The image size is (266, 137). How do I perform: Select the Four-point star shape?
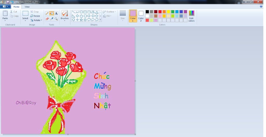point(77,20)
